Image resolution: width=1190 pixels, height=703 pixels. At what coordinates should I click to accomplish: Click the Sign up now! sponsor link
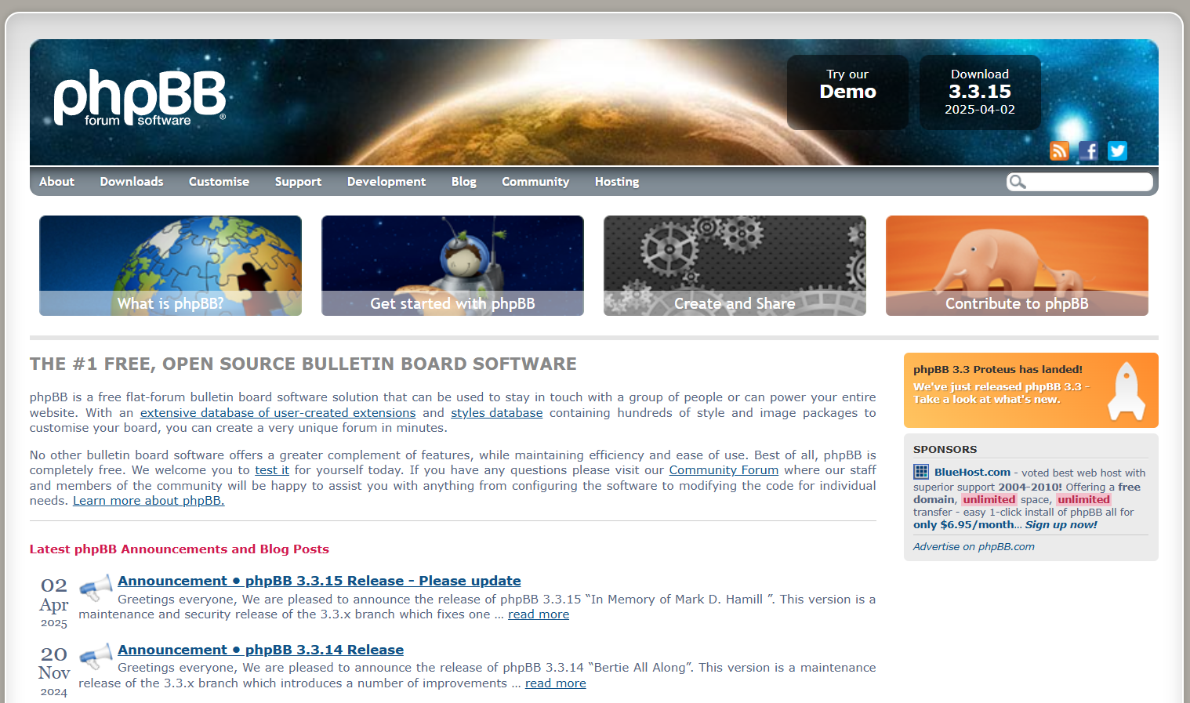pos(1061,524)
